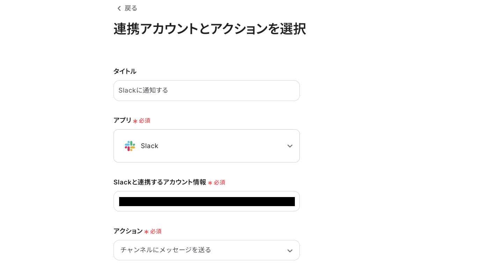494x276 pixels.
Task: Click the 必須 tag next to アカウント情報
Action: [219, 182]
